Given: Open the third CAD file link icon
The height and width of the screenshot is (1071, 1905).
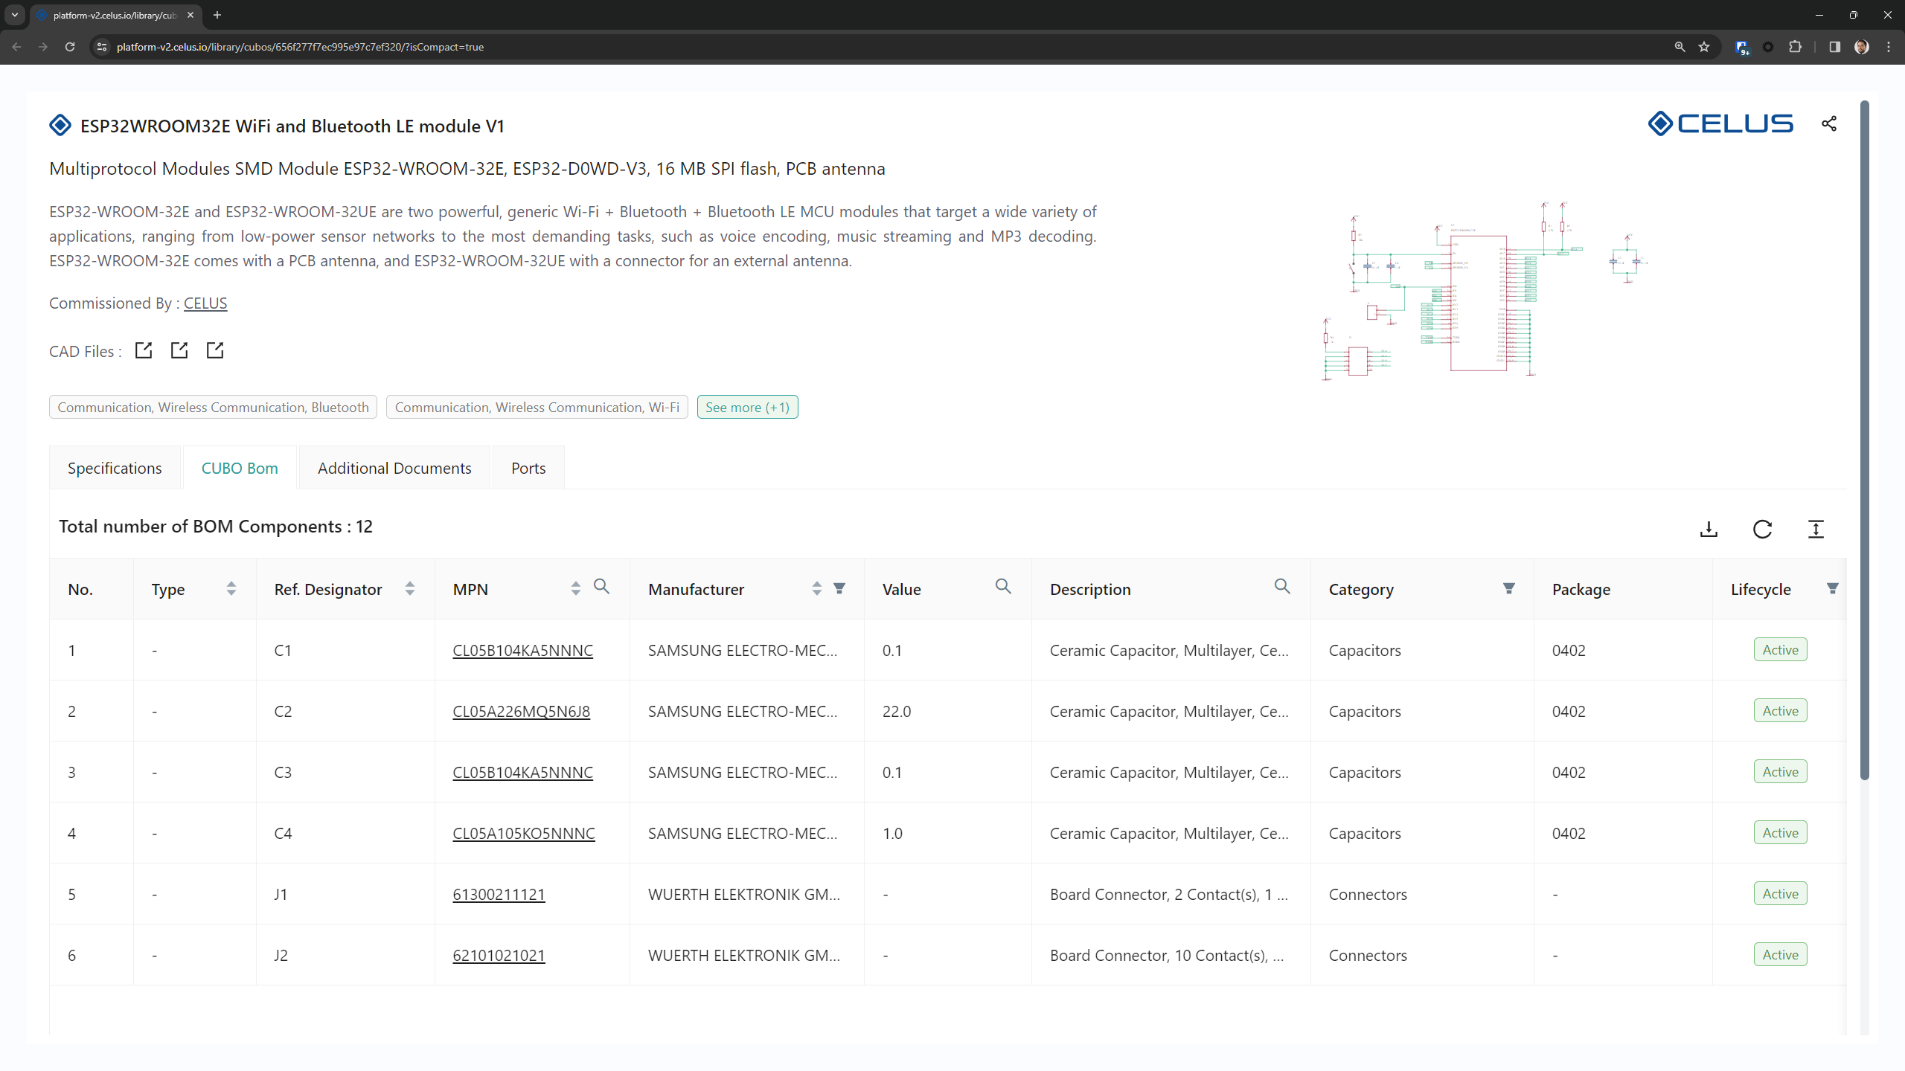Looking at the screenshot, I should 215,350.
